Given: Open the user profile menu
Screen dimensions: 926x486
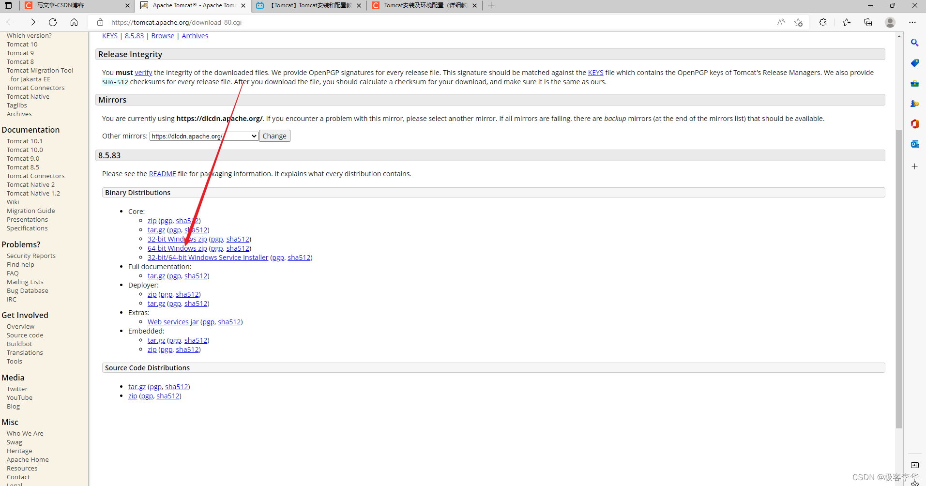Looking at the screenshot, I should coord(890,22).
